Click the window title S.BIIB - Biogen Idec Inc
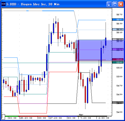 point(33,4)
